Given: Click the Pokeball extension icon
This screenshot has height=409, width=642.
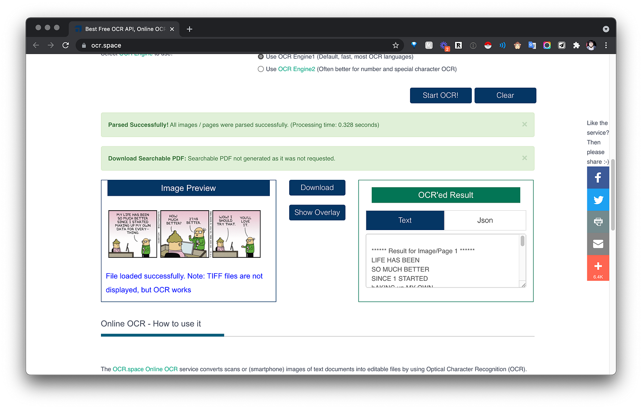Looking at the screenshot, I should click(488, 45).
